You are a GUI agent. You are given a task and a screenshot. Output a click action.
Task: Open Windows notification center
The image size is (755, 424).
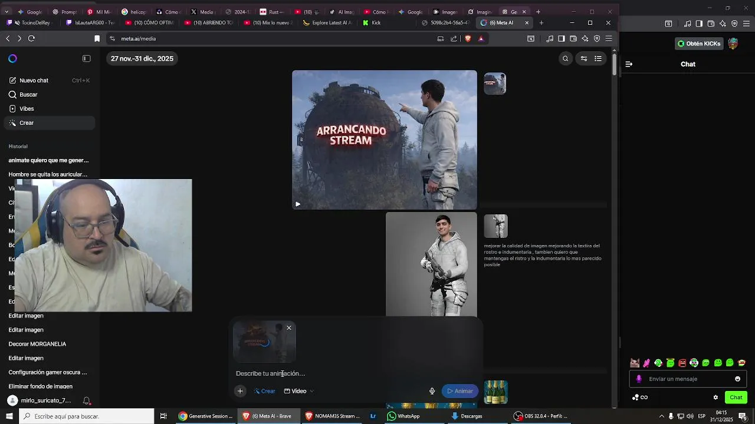(x=743, y=416)
